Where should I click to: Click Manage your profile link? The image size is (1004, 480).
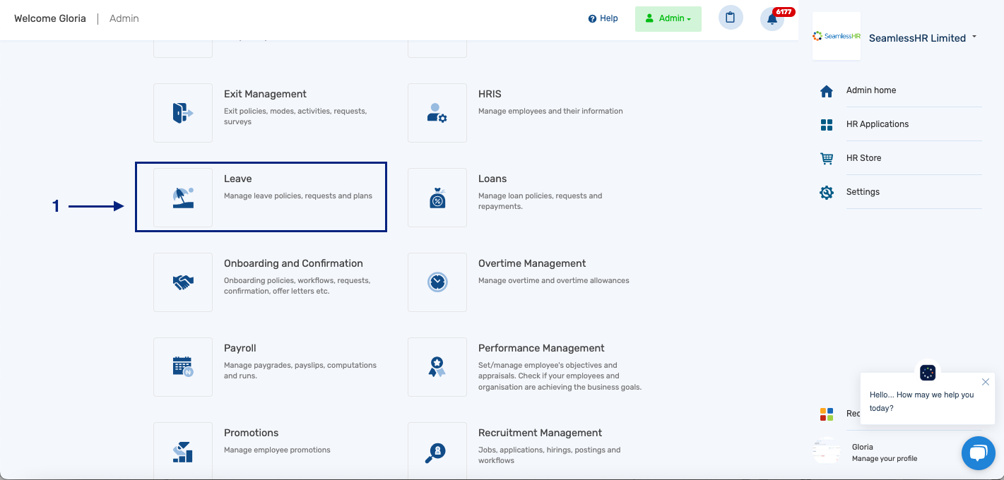pos(885,459)
